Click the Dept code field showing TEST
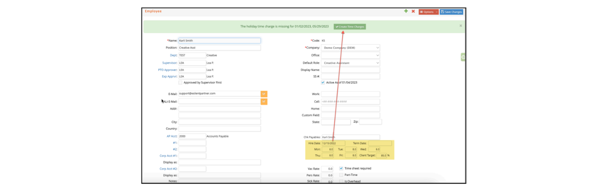This screenshot has width=606, height=193. coord(192,55)
